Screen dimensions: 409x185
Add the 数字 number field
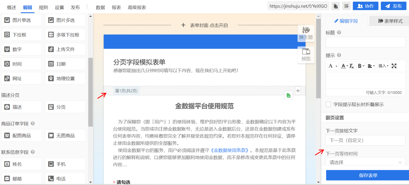[x=22, y=49]
